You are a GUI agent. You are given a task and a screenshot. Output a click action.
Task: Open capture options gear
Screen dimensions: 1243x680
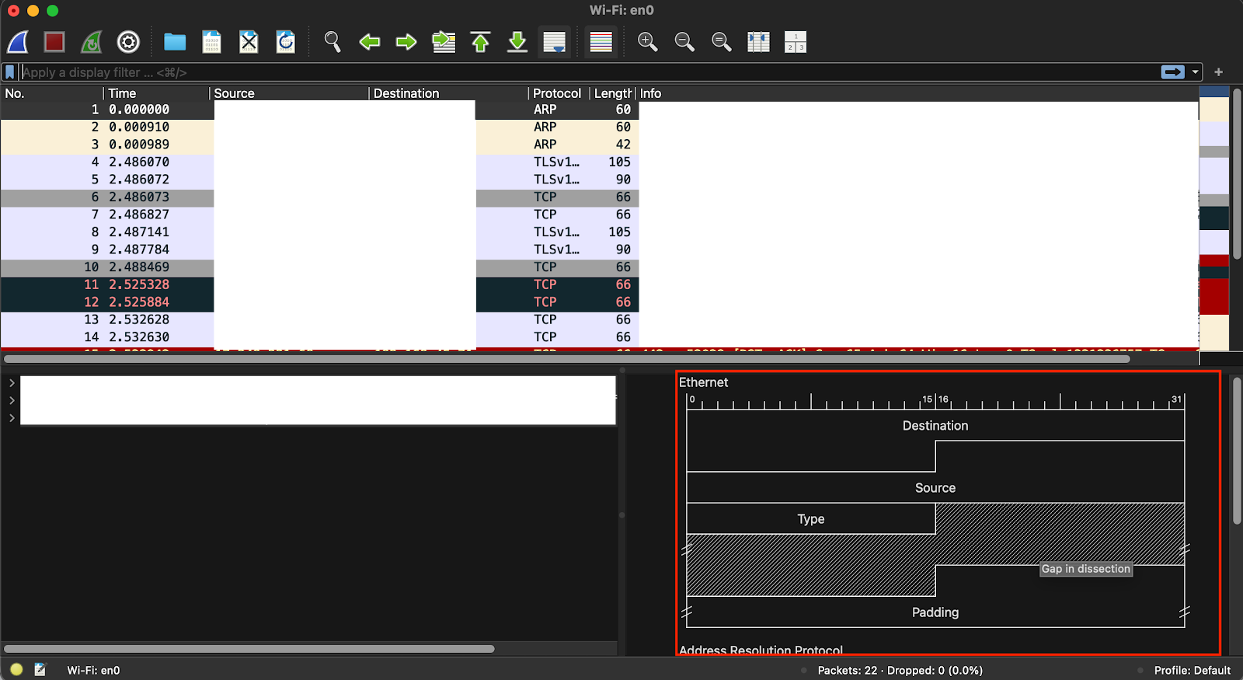(128, 42)
